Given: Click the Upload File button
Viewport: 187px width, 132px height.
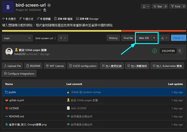Looking at the screenshot, I should 12,66.
